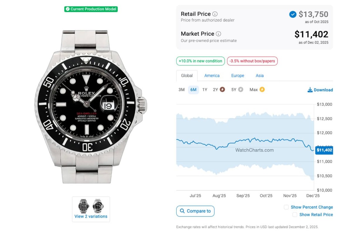Screen dimensions: 352x233
Task: Click the Retail Price info icon
Action: click(215, 14)
